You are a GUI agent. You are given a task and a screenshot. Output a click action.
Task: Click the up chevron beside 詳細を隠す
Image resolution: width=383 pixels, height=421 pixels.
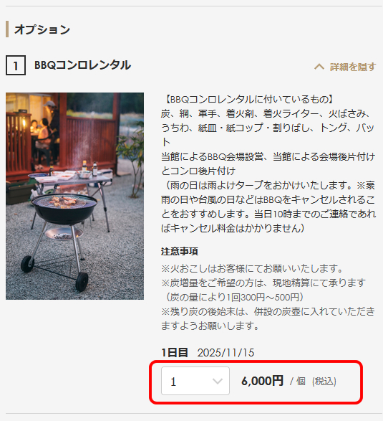point(319,67)
